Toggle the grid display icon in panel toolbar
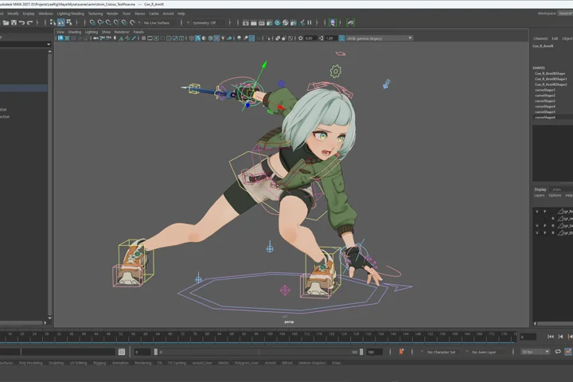 tap(143, 38)
